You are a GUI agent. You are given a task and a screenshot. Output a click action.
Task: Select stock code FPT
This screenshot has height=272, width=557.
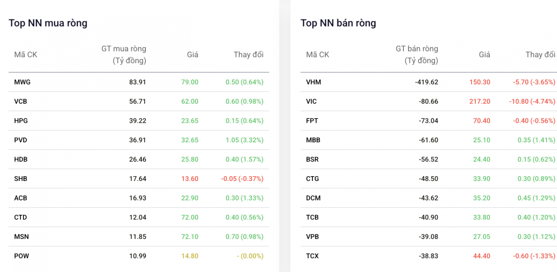point(312,121)
